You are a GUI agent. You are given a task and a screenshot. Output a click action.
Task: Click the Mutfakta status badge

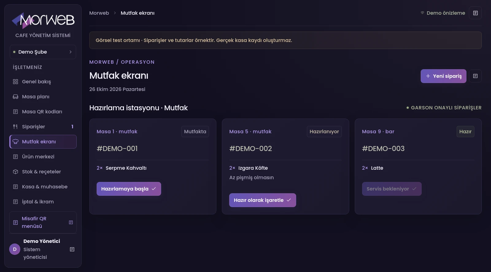[x=195, y=131]
